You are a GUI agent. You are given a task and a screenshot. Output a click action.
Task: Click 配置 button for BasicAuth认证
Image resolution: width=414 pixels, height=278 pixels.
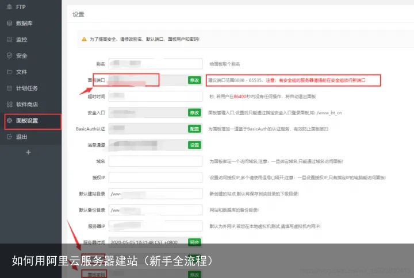pos(194,129)
